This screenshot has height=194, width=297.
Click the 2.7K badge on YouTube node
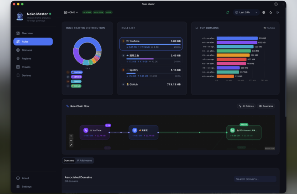pyautogui.click(x=108, y=126)
